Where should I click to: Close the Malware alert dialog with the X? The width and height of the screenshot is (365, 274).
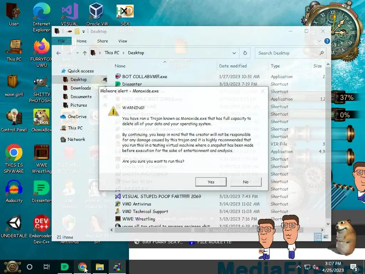click(263, 91)
